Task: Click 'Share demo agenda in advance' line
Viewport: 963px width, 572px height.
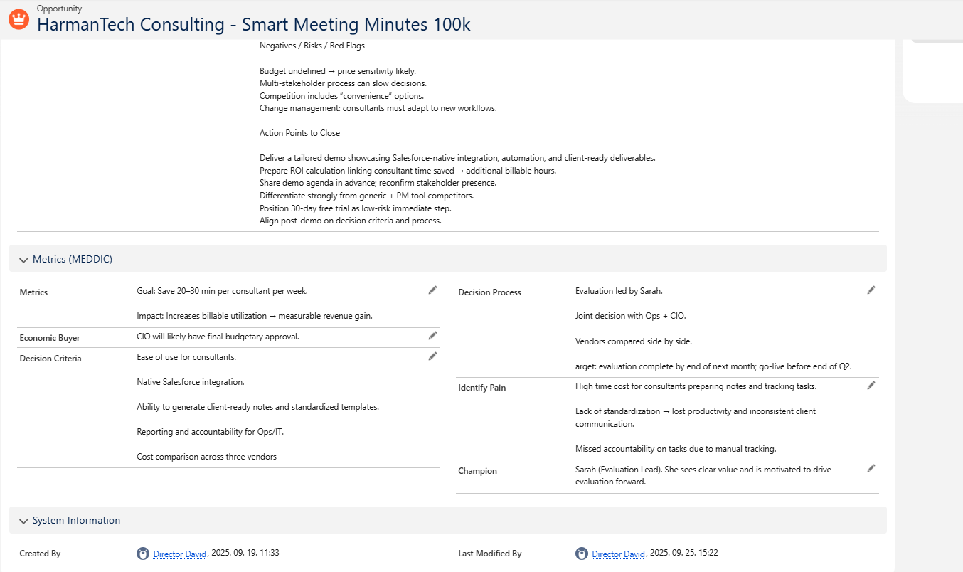Action: (x=378, y=183)
